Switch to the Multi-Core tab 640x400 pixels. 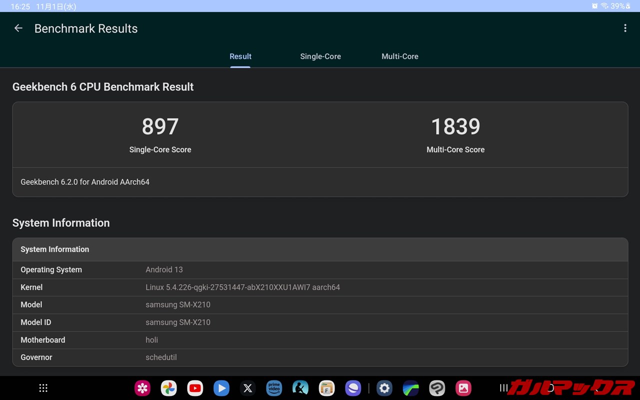[x=400, y=56]
